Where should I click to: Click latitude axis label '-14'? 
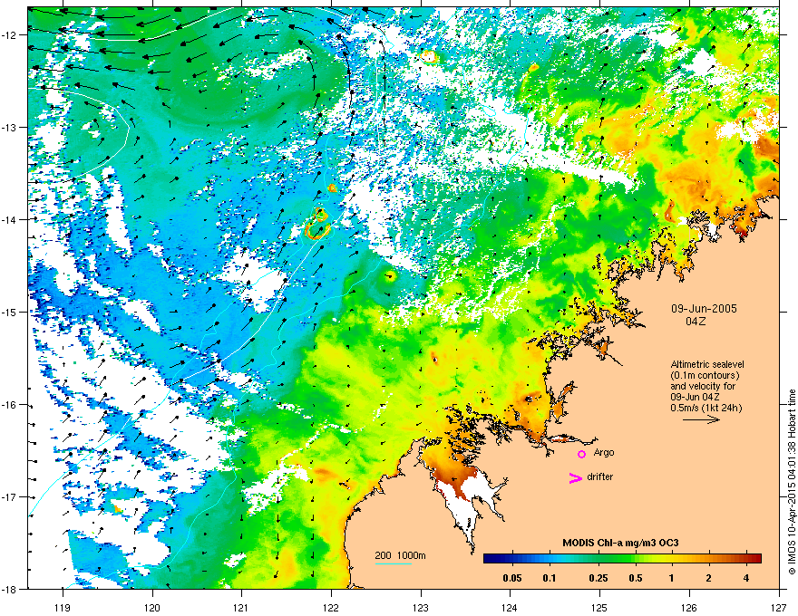[11, 219]
